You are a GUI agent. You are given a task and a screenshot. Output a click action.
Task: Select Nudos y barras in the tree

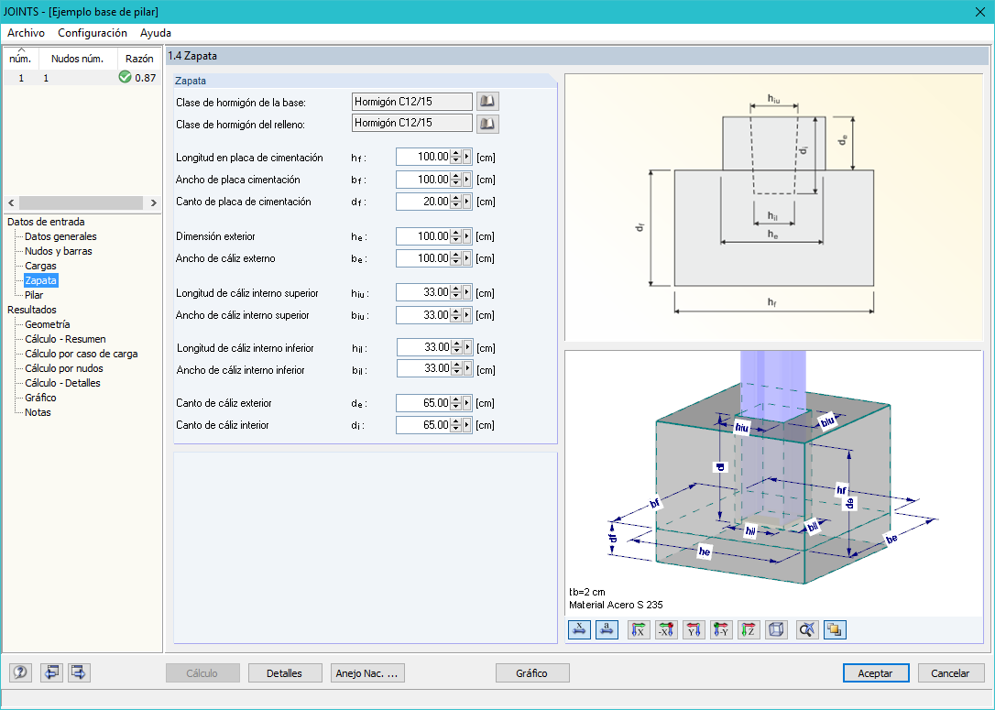(59, 251)
